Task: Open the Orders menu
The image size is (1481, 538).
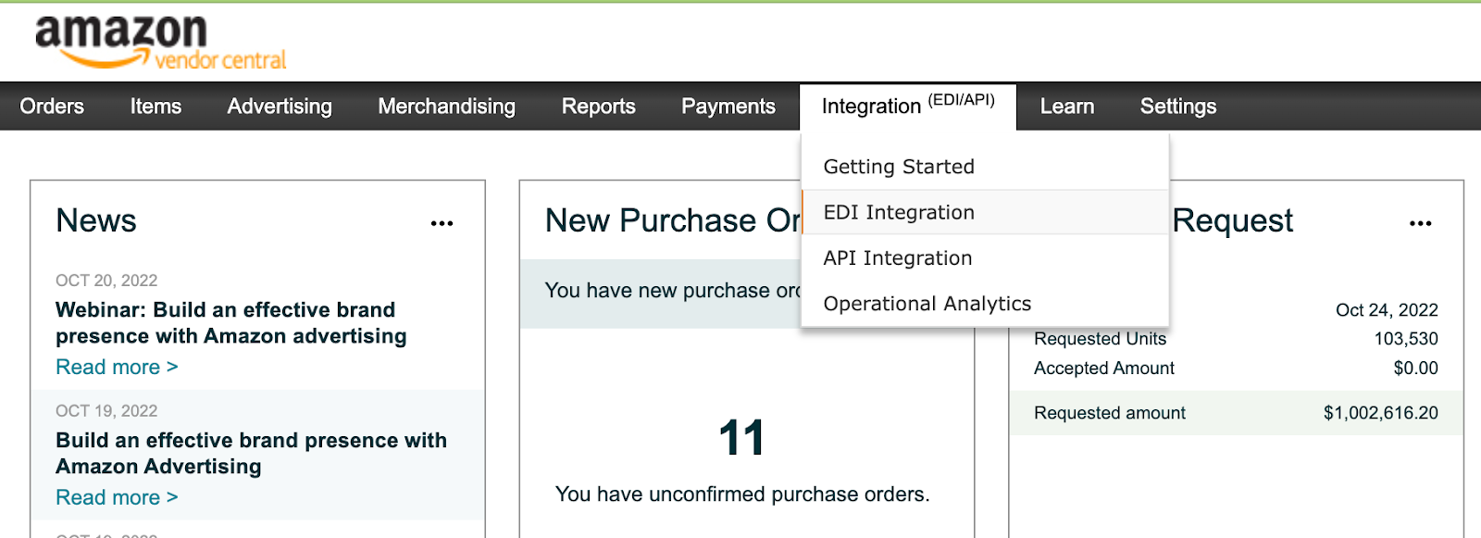Action: click(52, 106)
